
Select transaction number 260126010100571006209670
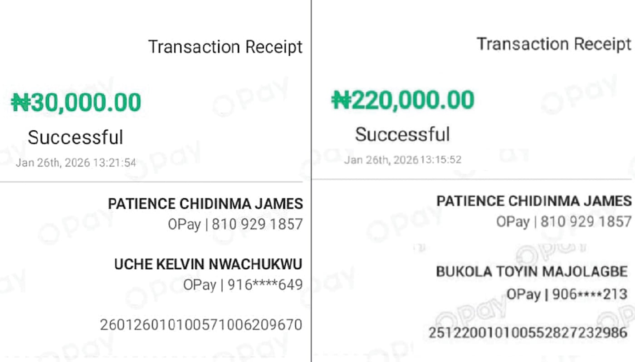point(201,324)
